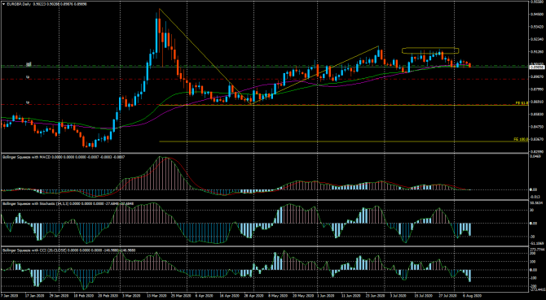Screen dimensions: 546x300
Task: Select the lower red dashed take-profit line
Action: coord(265,105)
